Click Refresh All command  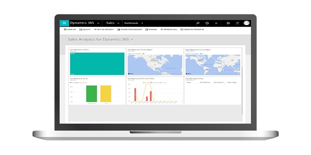[169, 29]
